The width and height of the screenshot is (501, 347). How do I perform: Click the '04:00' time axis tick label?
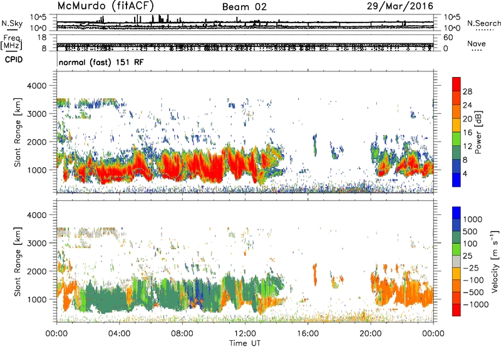119,334
